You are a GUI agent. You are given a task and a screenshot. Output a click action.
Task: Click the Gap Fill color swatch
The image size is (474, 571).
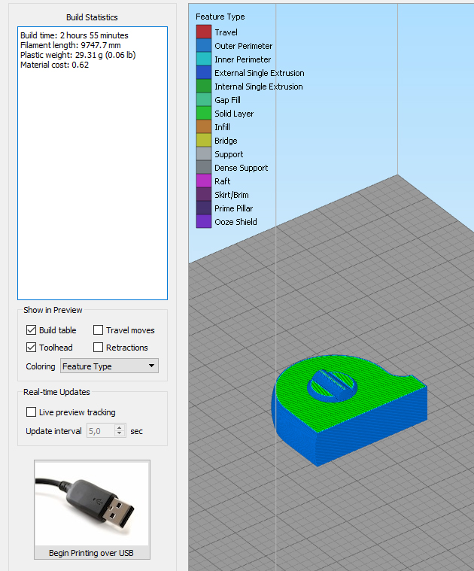tap(204, 99)
